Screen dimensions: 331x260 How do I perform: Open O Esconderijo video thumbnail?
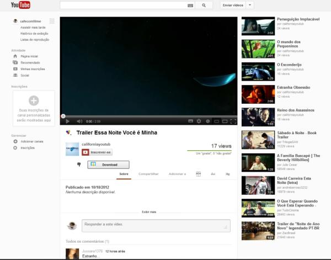click(x=258, y=72)
